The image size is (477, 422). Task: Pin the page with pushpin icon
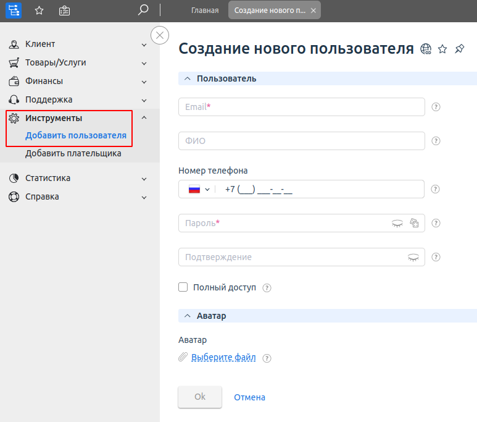pos(459,49)
